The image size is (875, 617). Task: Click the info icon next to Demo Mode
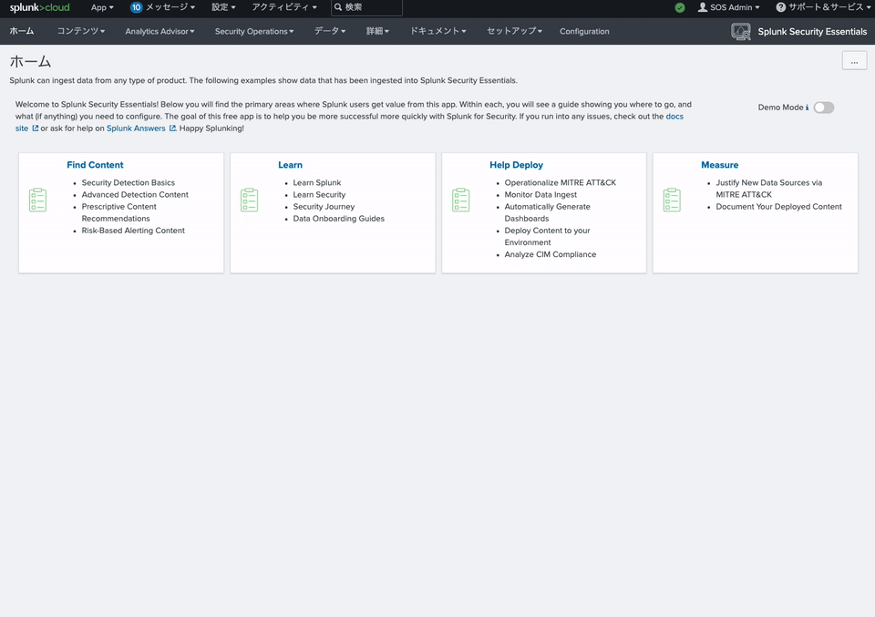pos(807,107)
